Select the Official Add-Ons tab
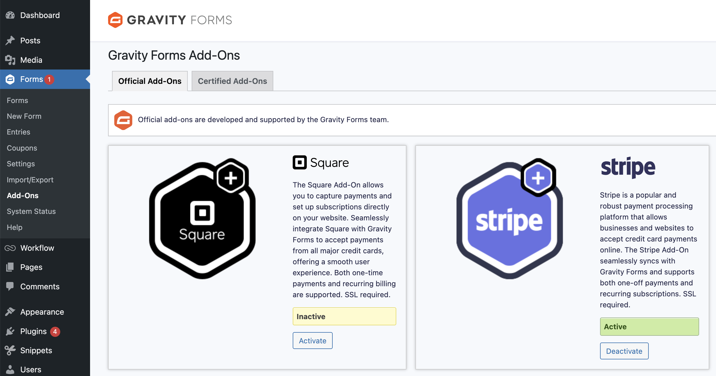 (150, 81)
